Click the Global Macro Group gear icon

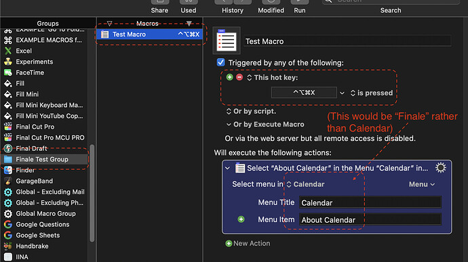point(8,214)
